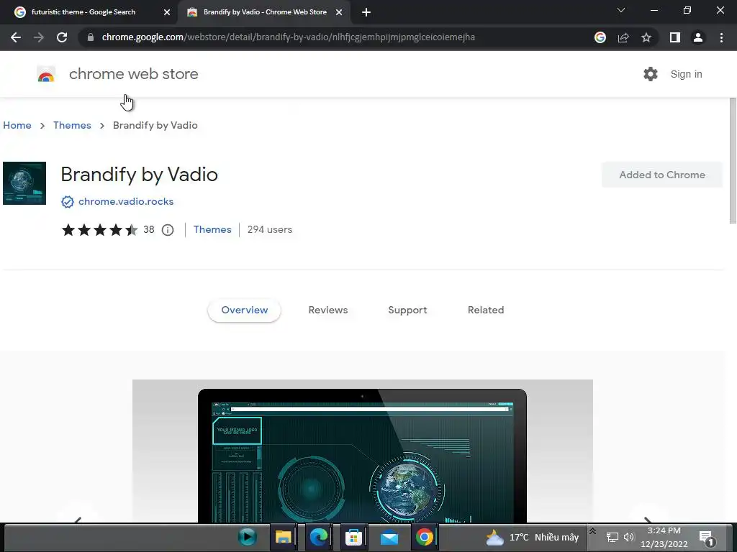Select the Overview tab
Image resolution: width=737 pixels, height=552 pixels.
pos(245,310)
